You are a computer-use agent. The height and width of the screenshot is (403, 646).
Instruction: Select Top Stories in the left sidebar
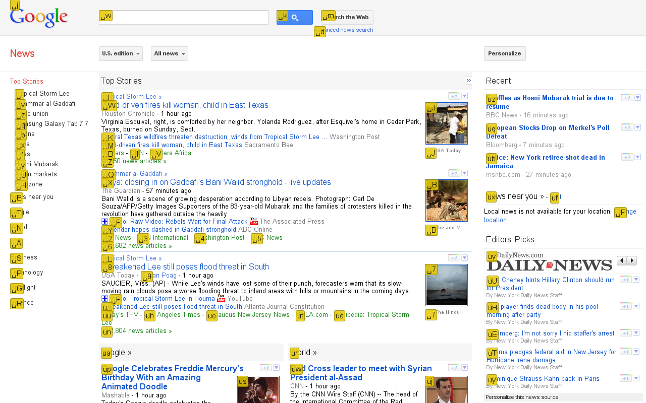(x=27, y=82)
